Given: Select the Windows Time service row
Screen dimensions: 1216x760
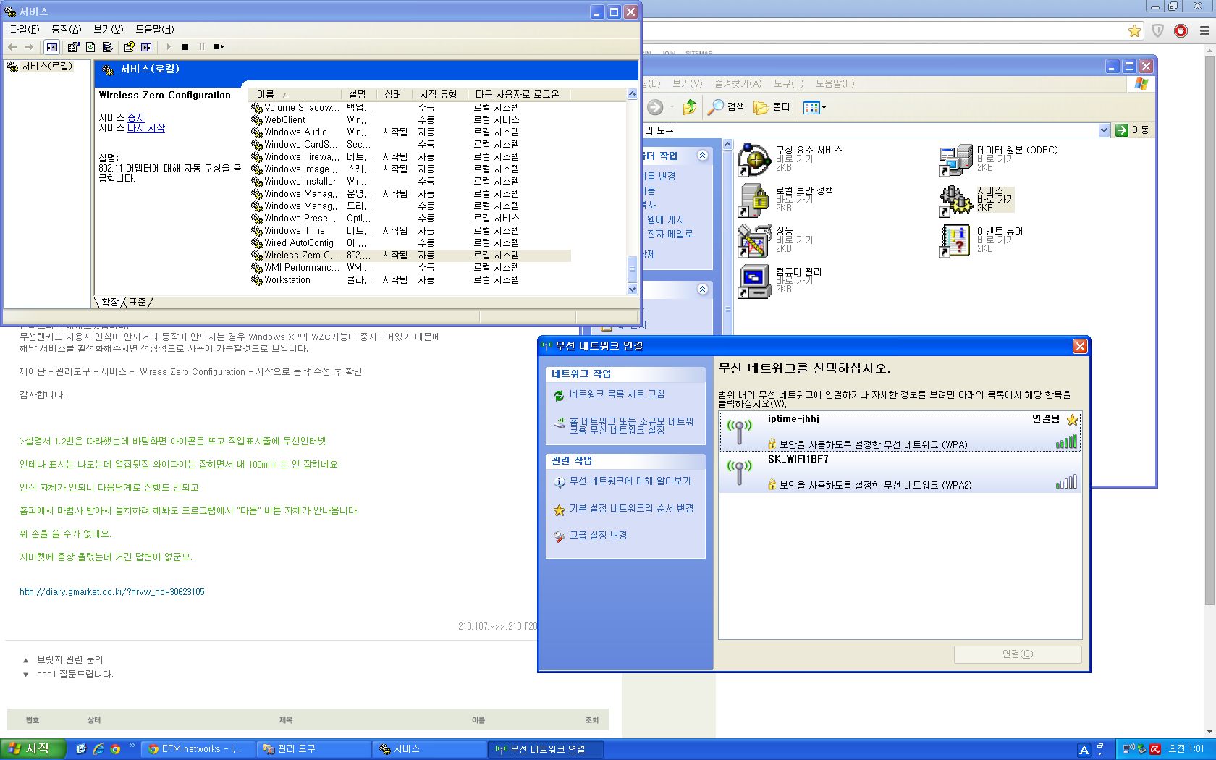Looking at the screenshot, I should click(x=410, y=231).
